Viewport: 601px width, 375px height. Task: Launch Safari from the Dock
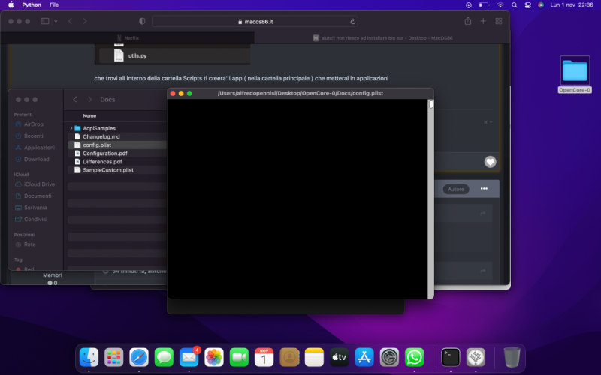pyautogui.click(x=139, y=357)
